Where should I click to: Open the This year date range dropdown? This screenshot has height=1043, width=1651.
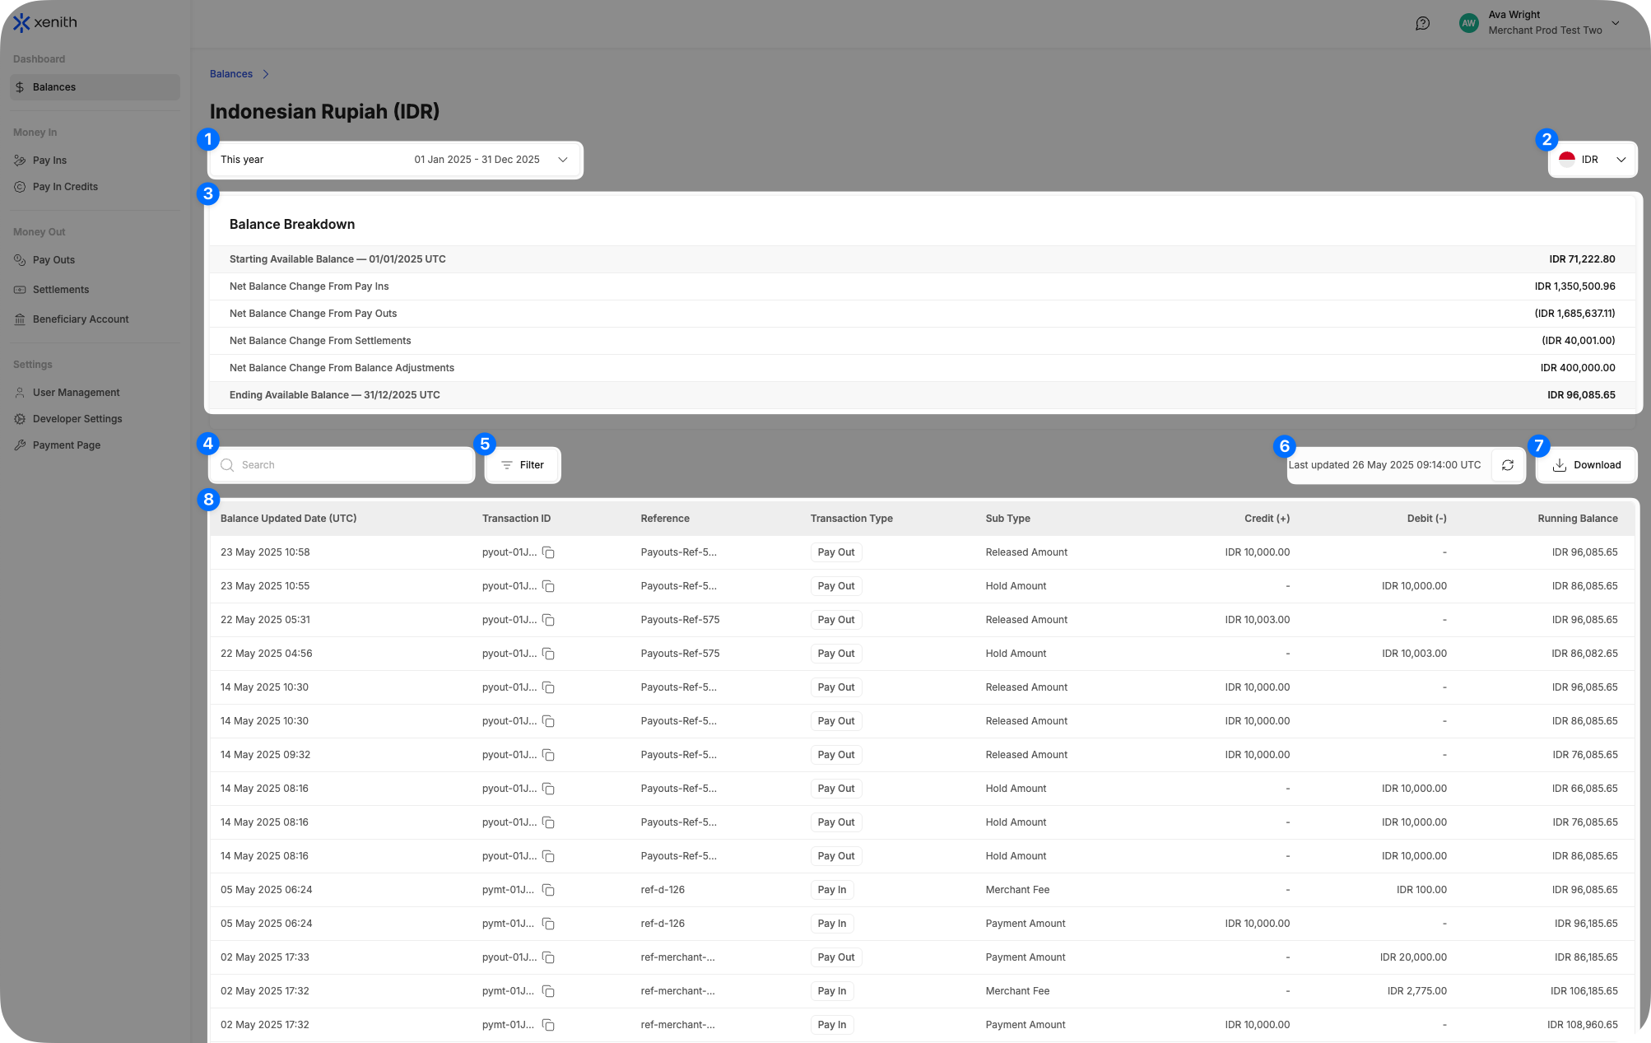coord(395,160)
